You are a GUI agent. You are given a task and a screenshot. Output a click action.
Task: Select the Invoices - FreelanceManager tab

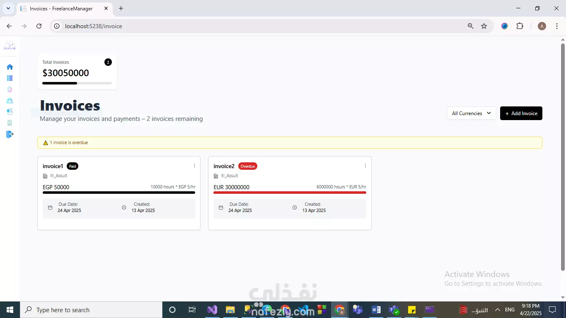point(65,9)
